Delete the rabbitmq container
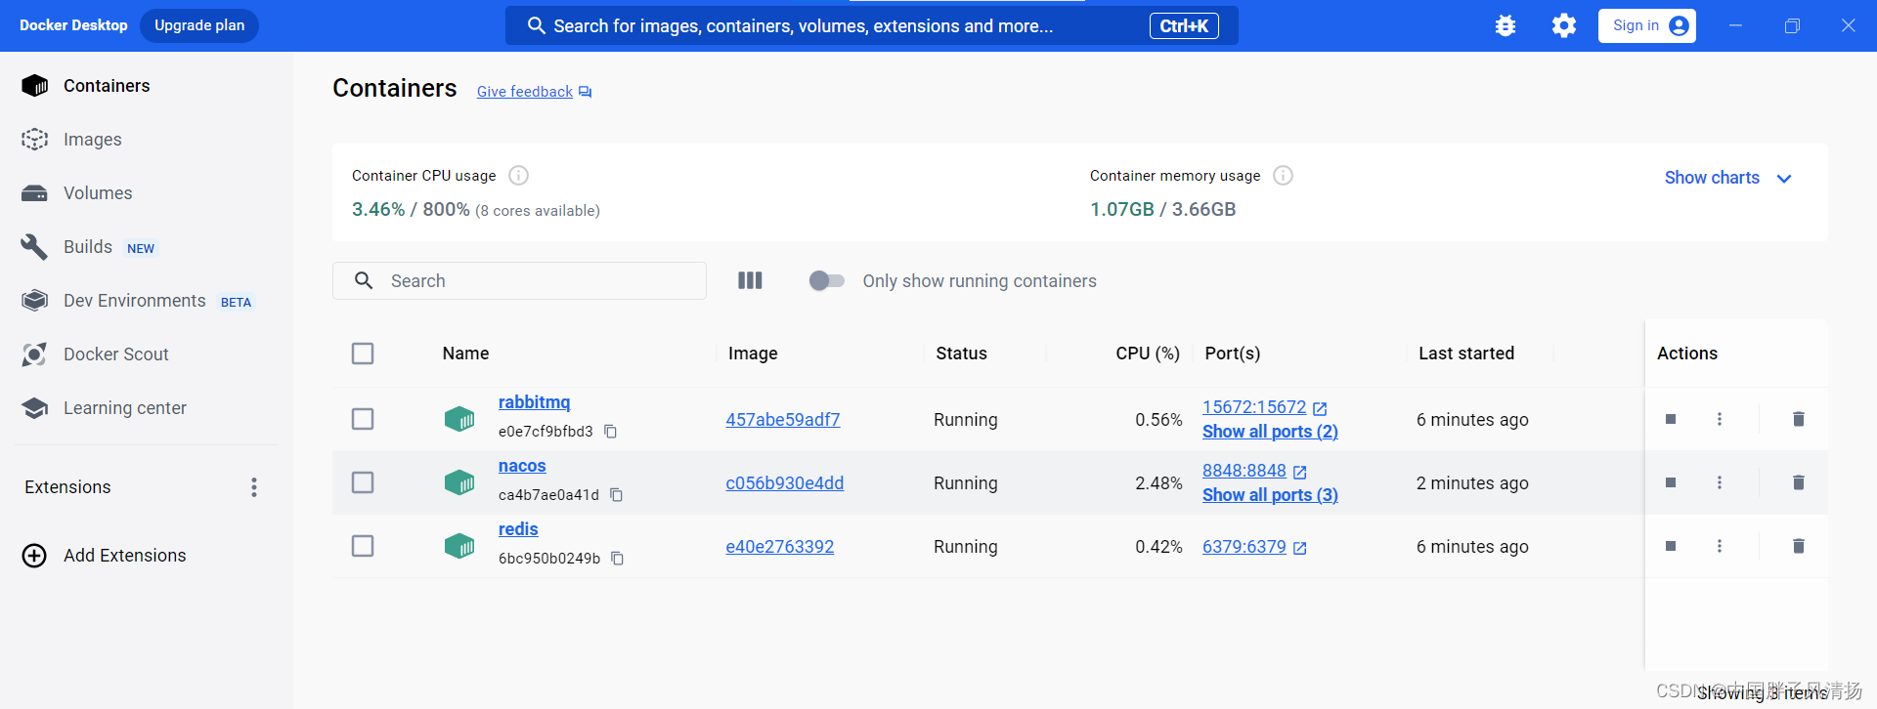 tap(1798, 419)
